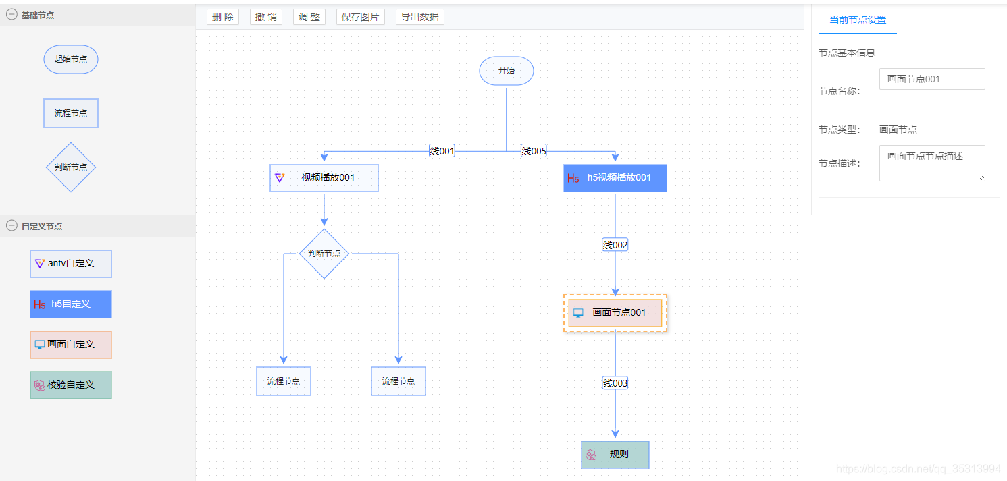The height and width of the screenshot is (481, 1007).
Task: Collapse the 自定义节点 section
Action: point(11,226)
